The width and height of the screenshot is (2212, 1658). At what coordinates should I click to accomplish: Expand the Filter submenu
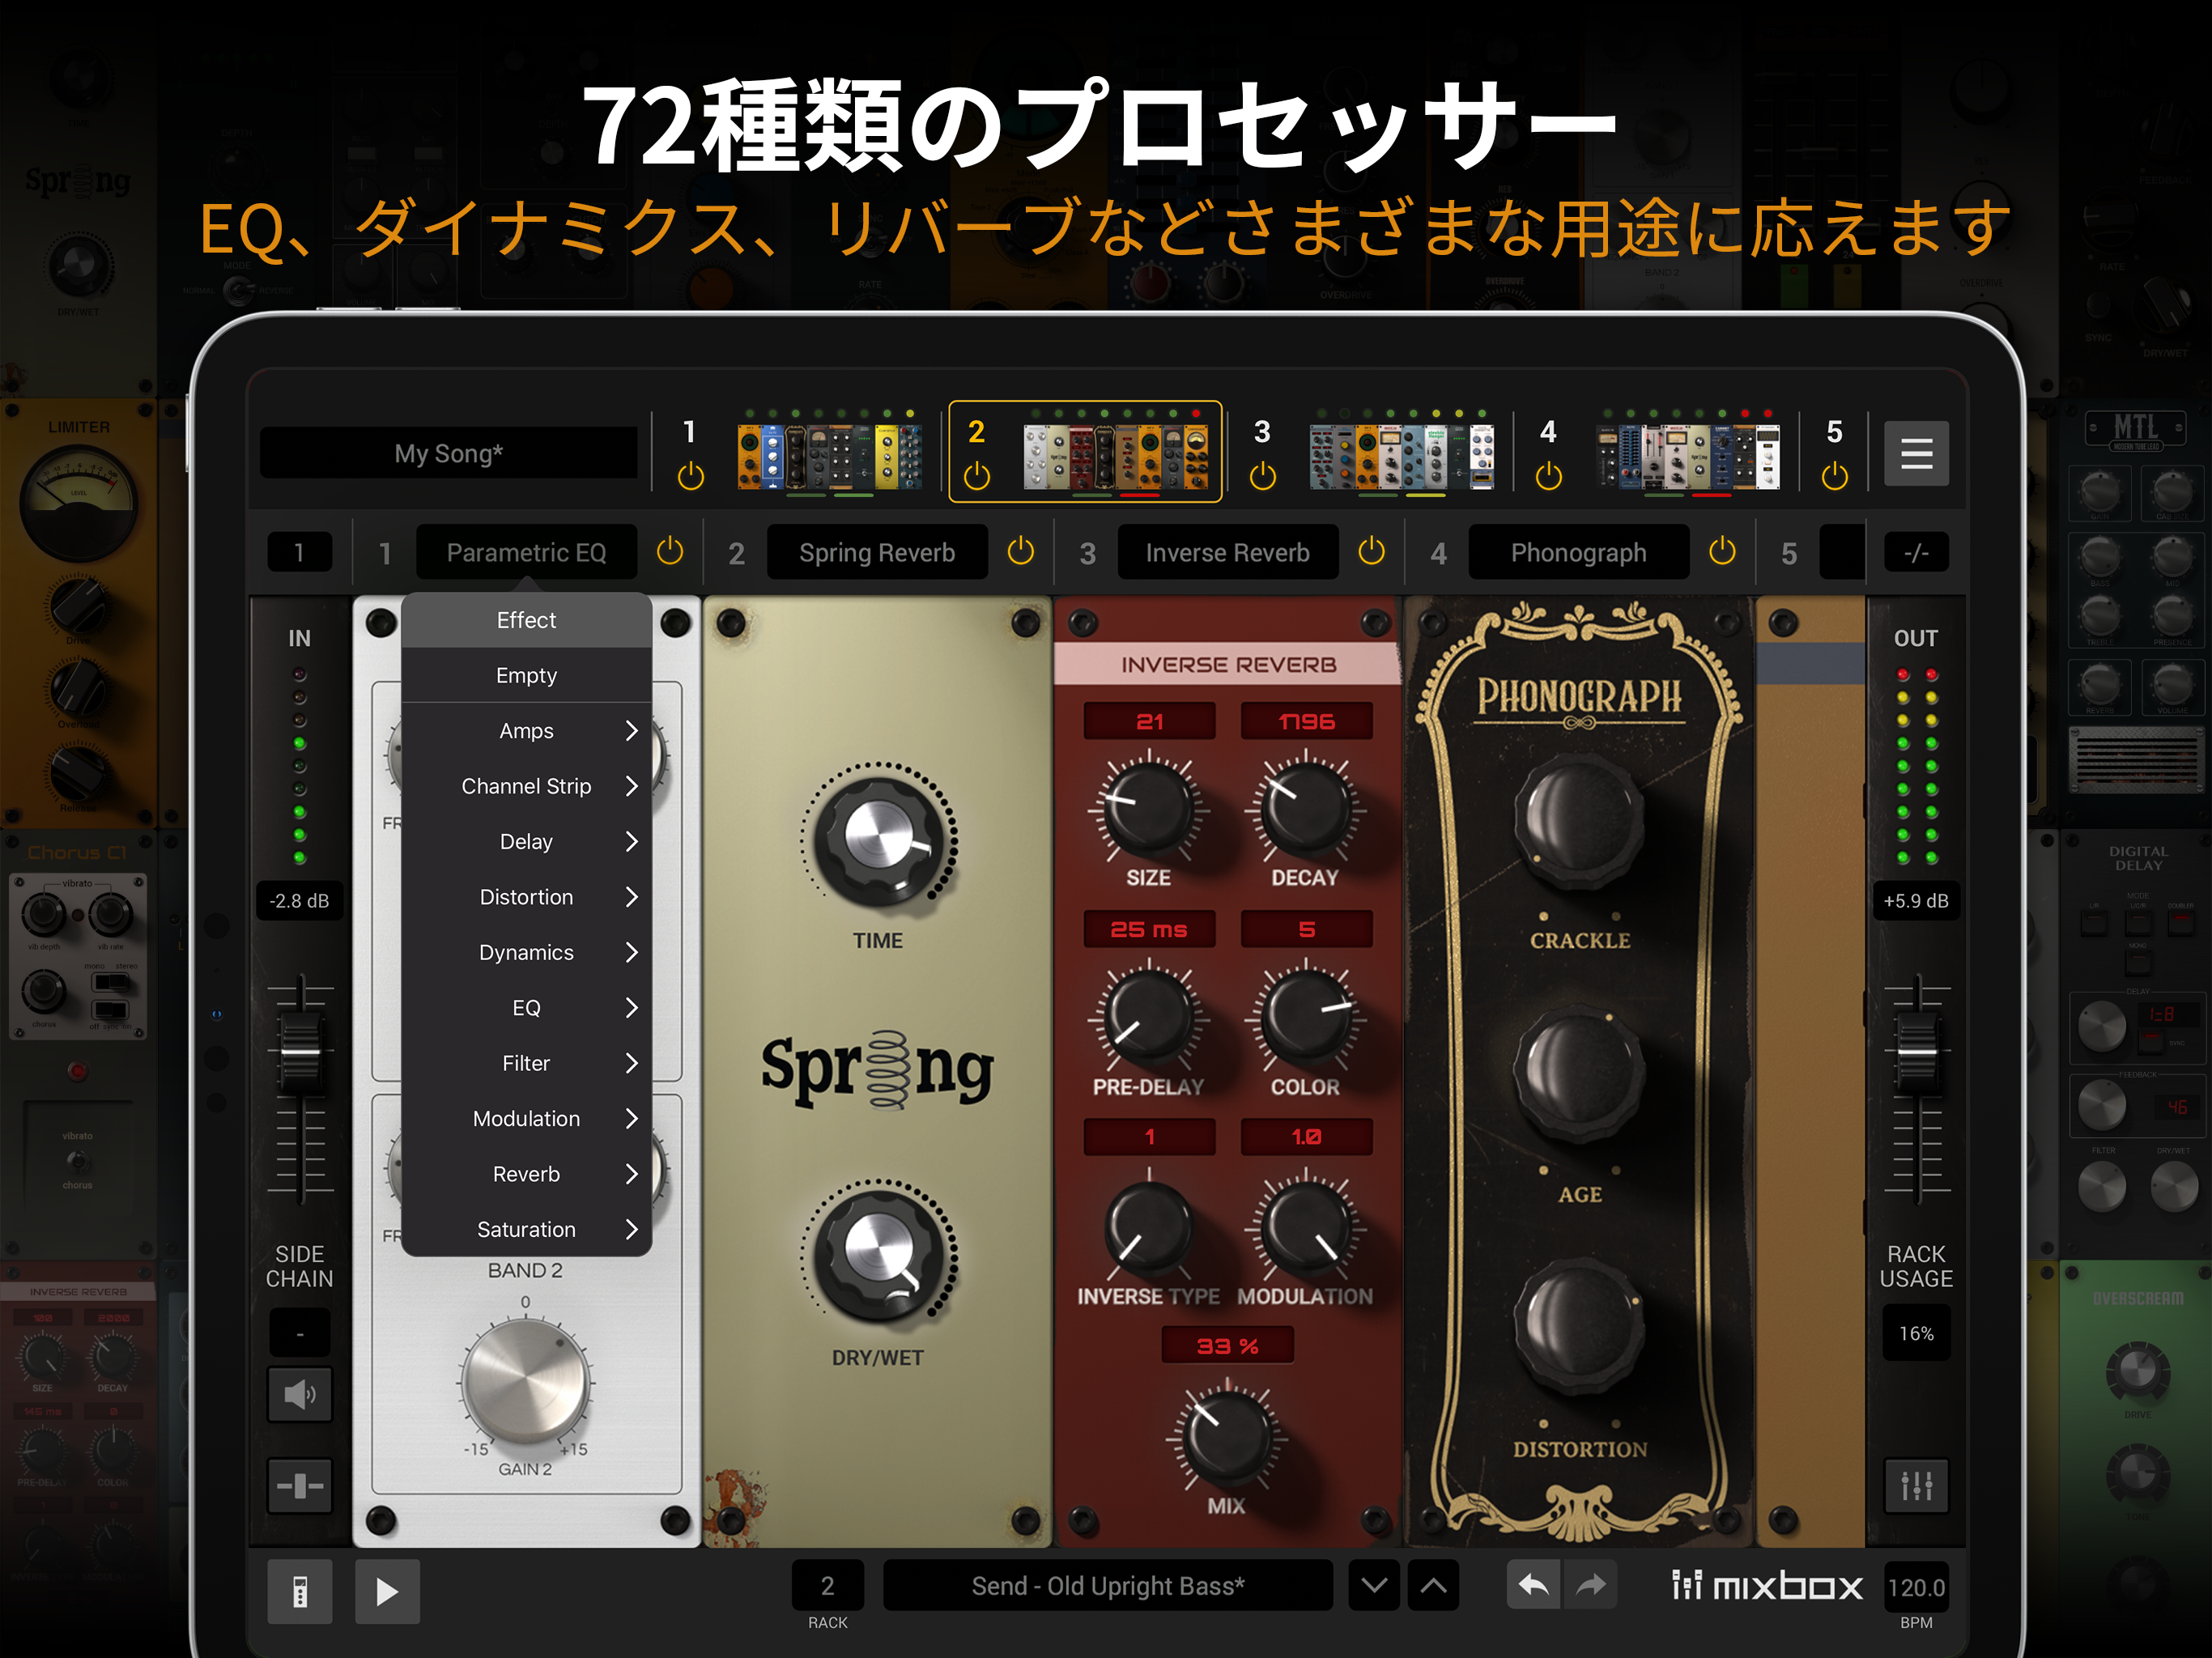tap(526, 1063)
